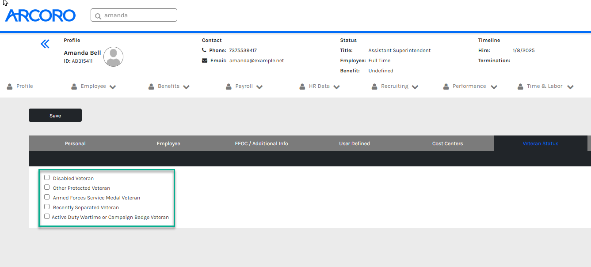
Task: Expand the Benefits menu chevron
Action: point(186,87)
